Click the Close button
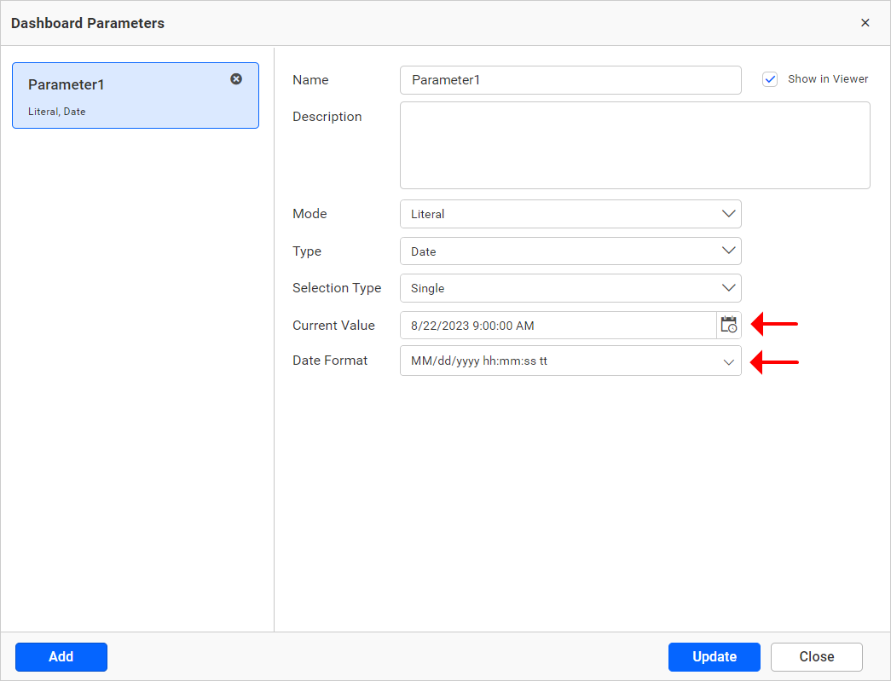The image size is (891, 681). coord(816,656)
